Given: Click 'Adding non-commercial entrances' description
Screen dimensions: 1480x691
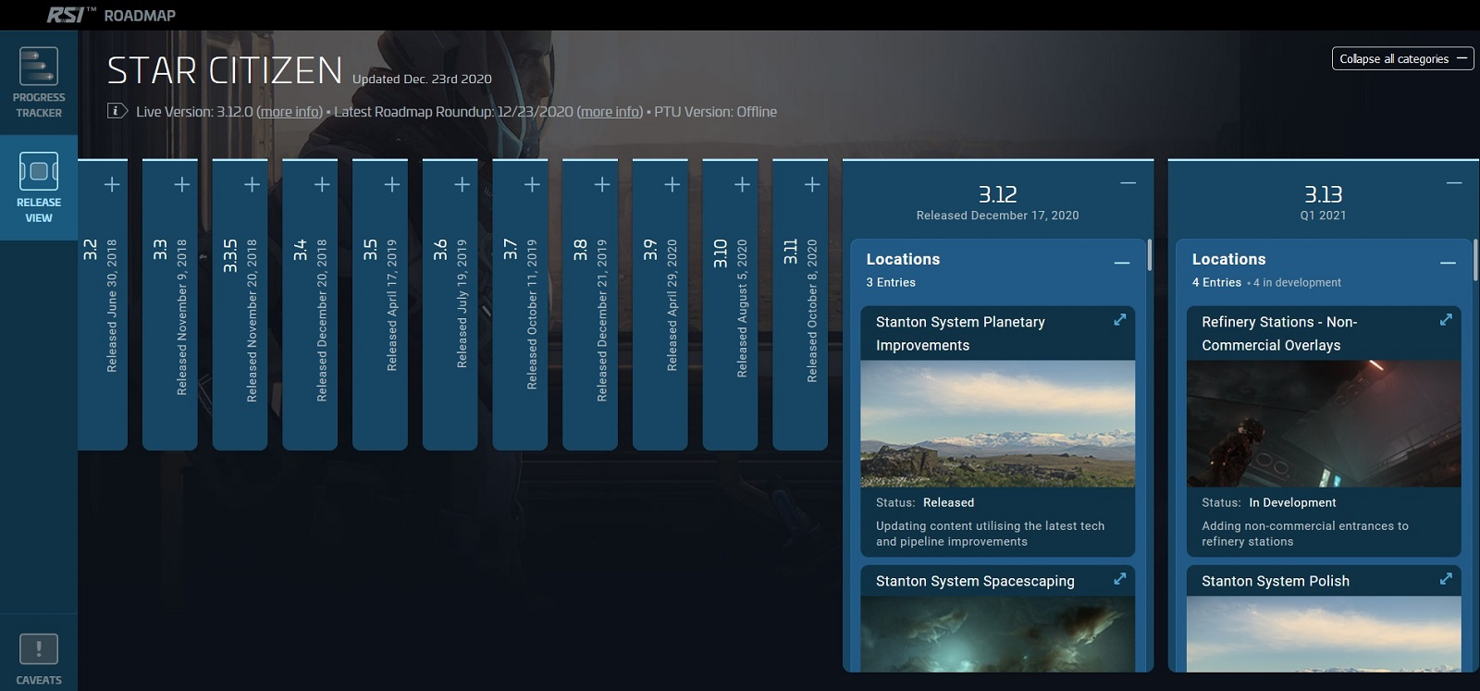Looking at the screenshot, I should pyautogui.click(x=1304, y=534).
